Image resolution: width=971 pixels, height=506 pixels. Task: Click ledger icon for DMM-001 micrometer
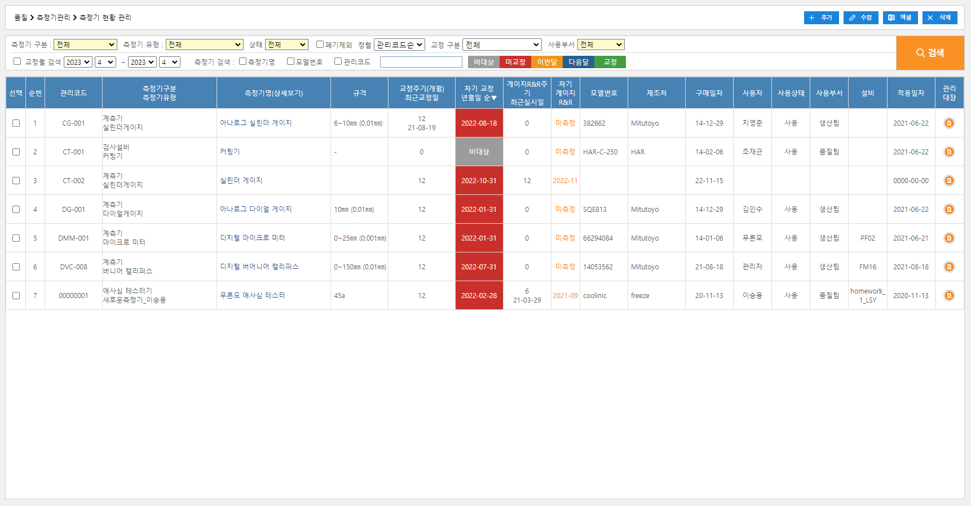coord(949,238)
